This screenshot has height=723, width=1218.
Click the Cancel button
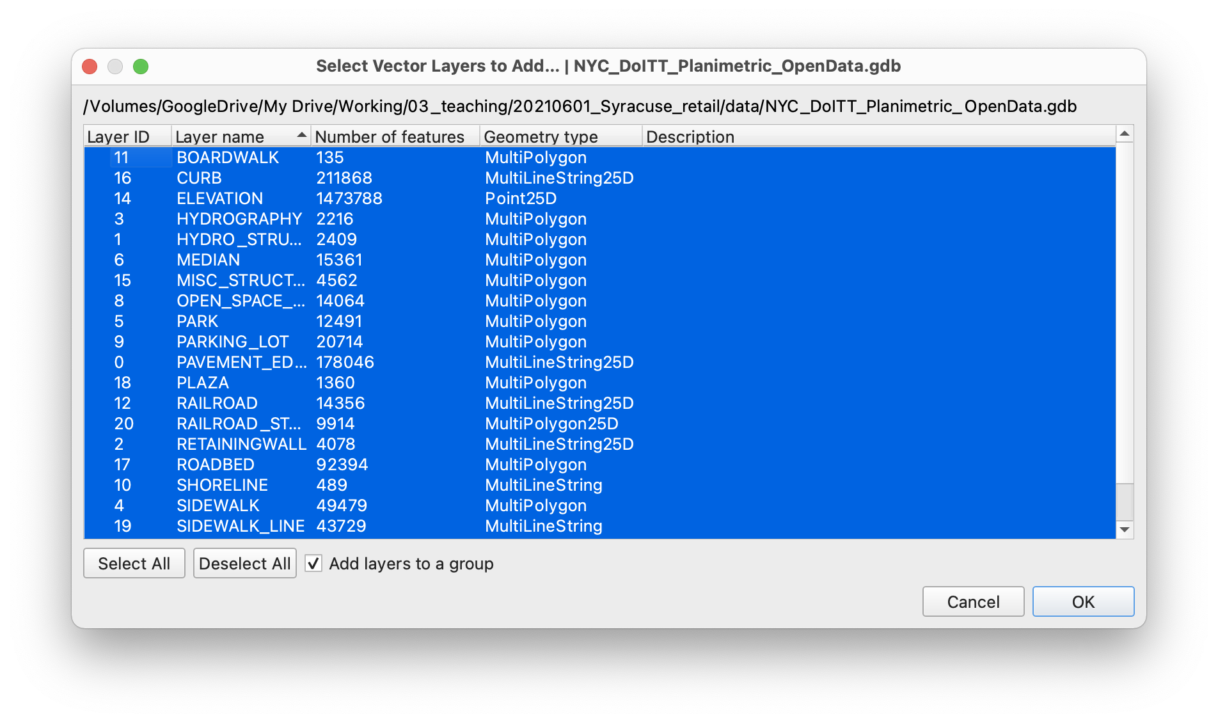(x=972, y=601)
